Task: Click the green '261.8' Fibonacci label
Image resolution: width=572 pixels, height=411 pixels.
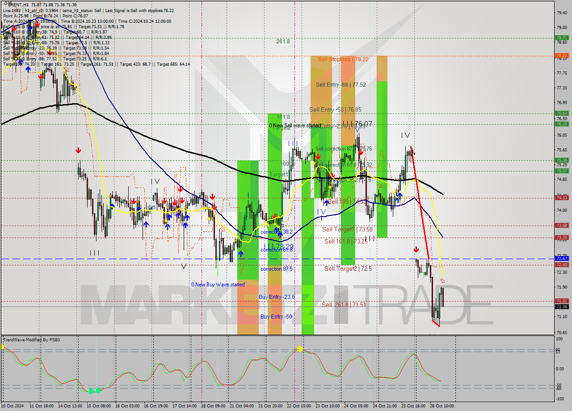Action: pos(283,41)
